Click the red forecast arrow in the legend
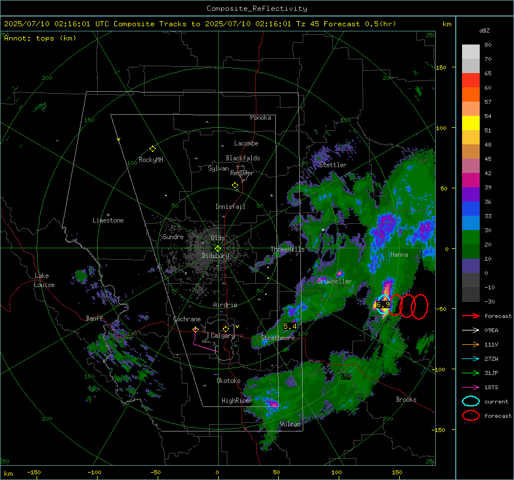Viewport: 514px width, 480px height. click(x=471, y=316)
